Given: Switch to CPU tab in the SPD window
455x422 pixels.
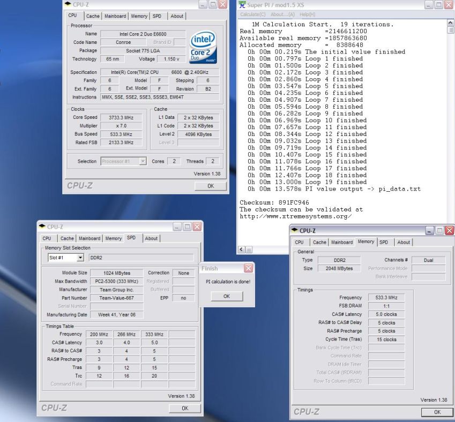Looking at the screenshot, I should [x=47, y=238].
